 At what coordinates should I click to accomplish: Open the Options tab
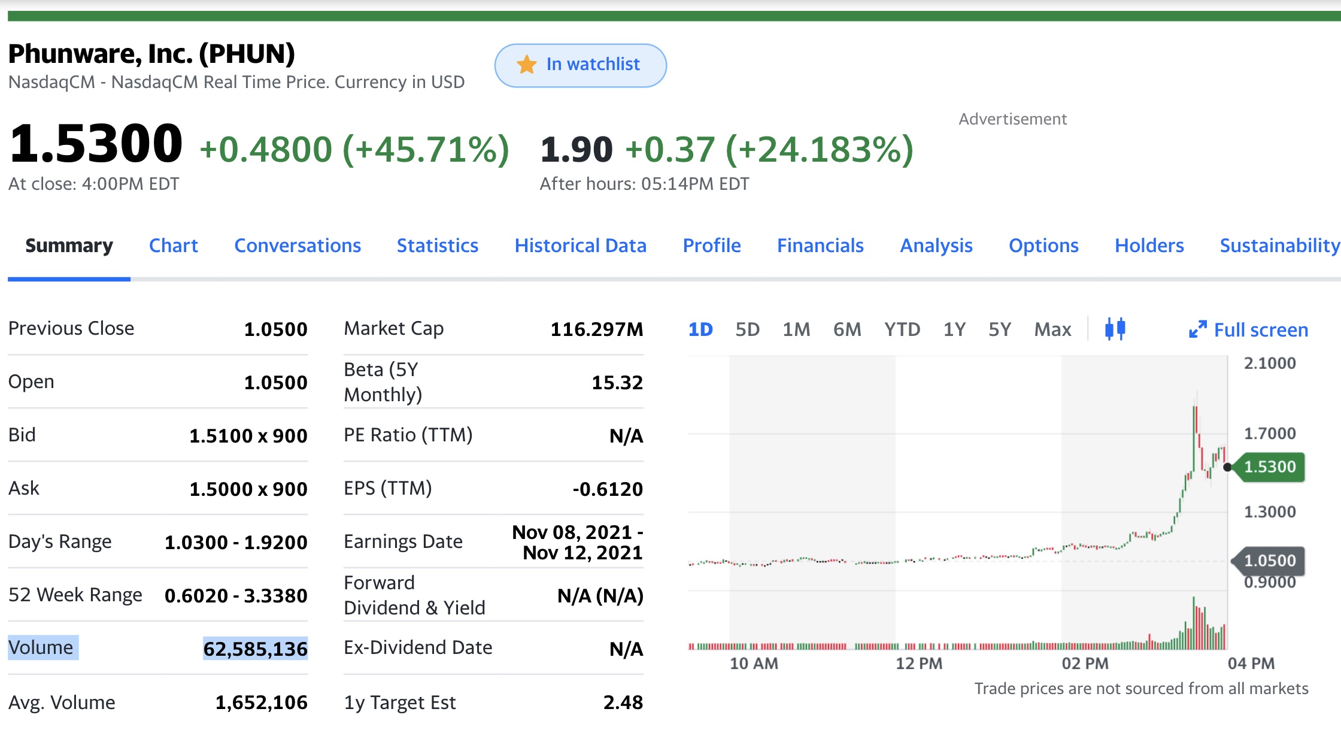coord(1043,246)
